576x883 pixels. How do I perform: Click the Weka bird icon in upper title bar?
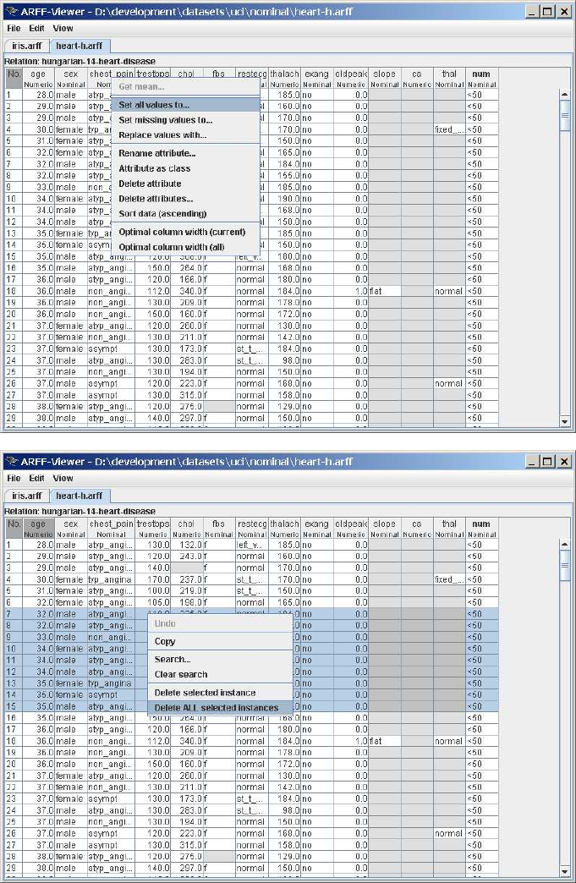[x=11, y=11]
